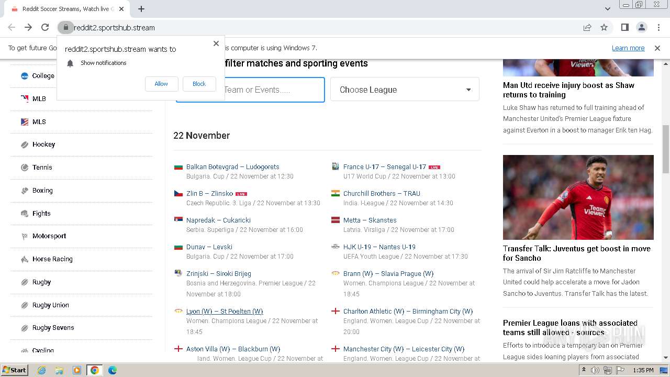
Task: Open Transfer Talk Juventus Sancho headline
Action: click(577, 253)
